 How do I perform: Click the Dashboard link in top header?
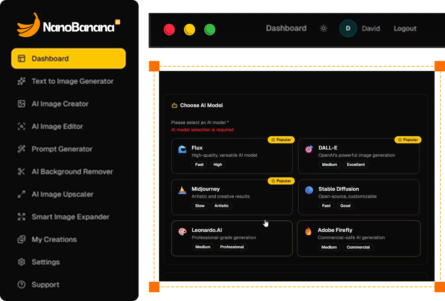click(x=286, y=28)
